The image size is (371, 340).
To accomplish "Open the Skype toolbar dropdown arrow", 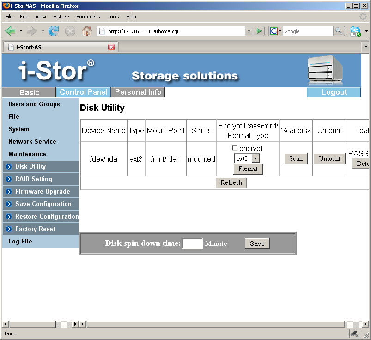I will click(366, 31).
